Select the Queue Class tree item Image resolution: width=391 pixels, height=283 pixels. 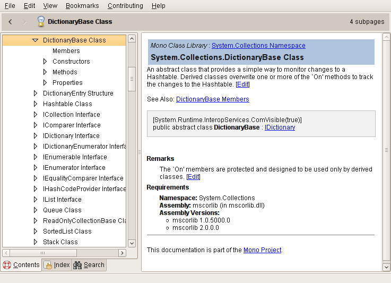click(x=62, y=210)
